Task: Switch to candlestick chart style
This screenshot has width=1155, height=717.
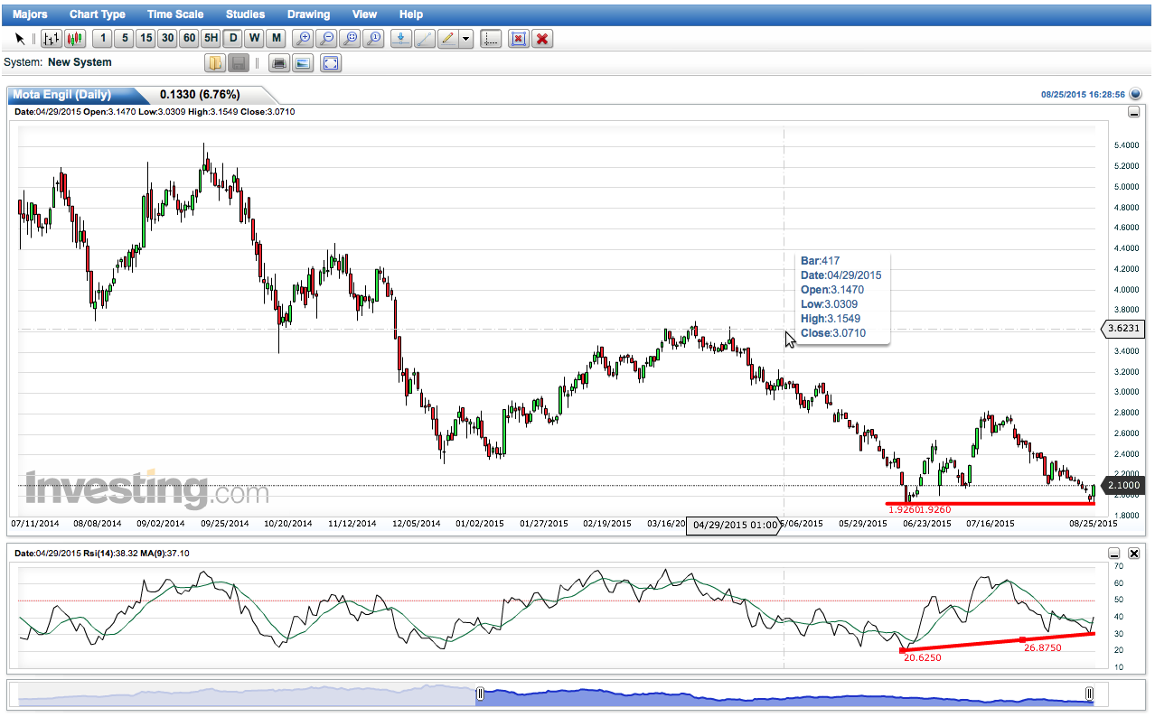Action: pyautogui.click(x=75, y=39)
